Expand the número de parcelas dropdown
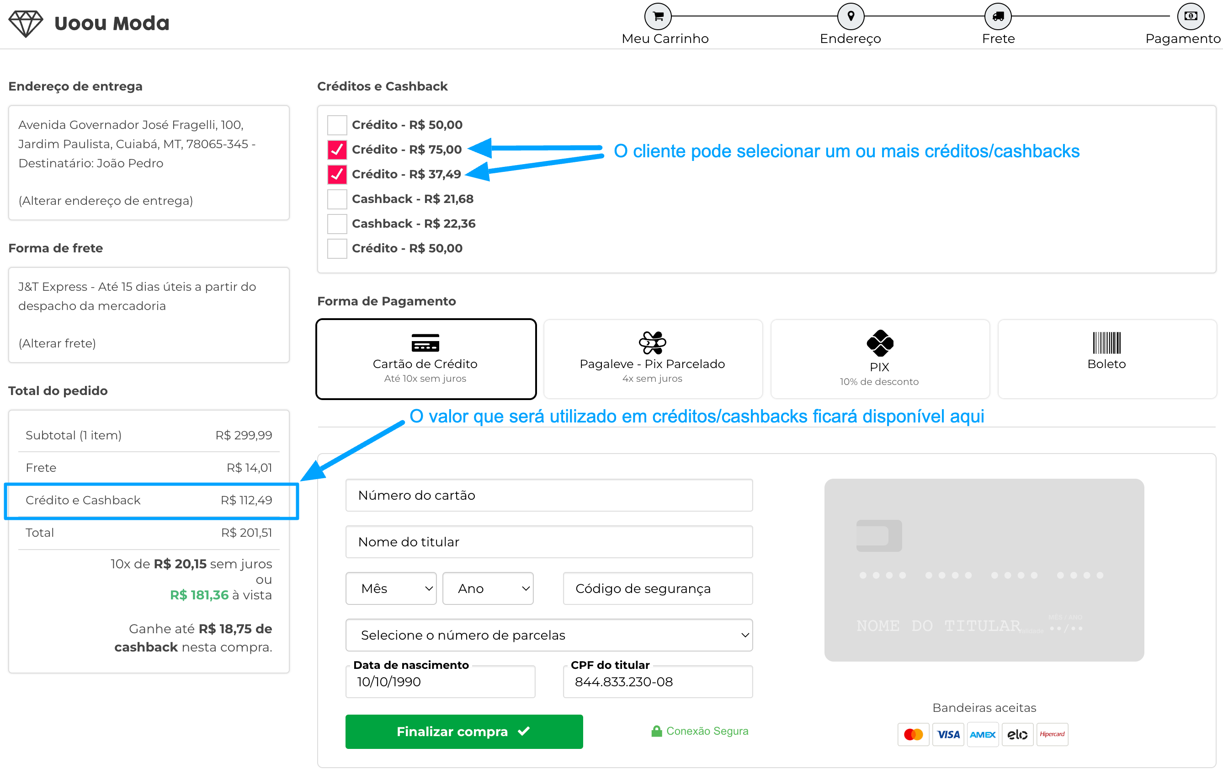 click(x=548, y=635)
